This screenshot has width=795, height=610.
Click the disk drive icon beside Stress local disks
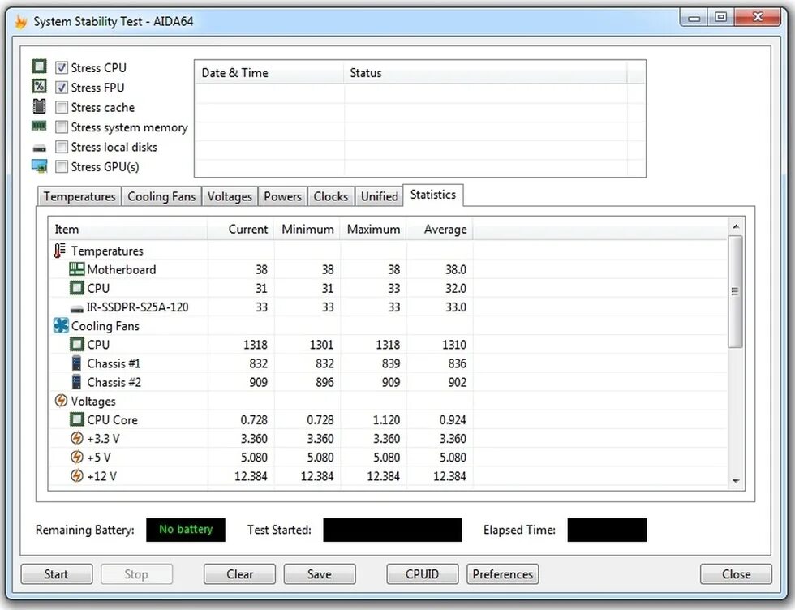click(x=40, y=148)
